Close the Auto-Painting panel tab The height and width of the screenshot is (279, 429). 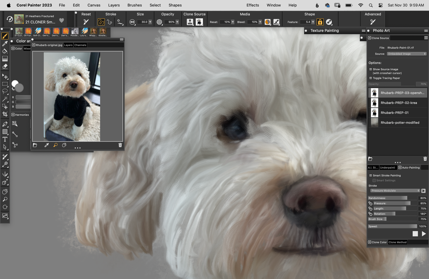tap(400, 168)
